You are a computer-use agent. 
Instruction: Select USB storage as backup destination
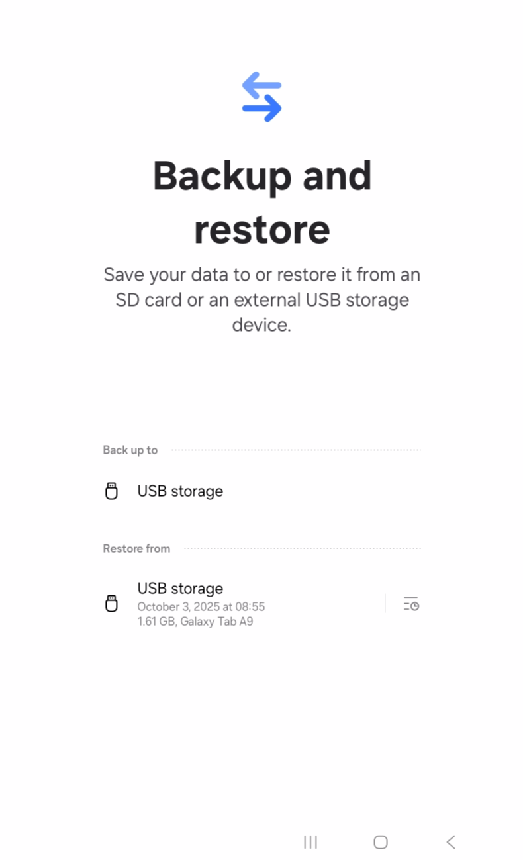click(180, 491)
